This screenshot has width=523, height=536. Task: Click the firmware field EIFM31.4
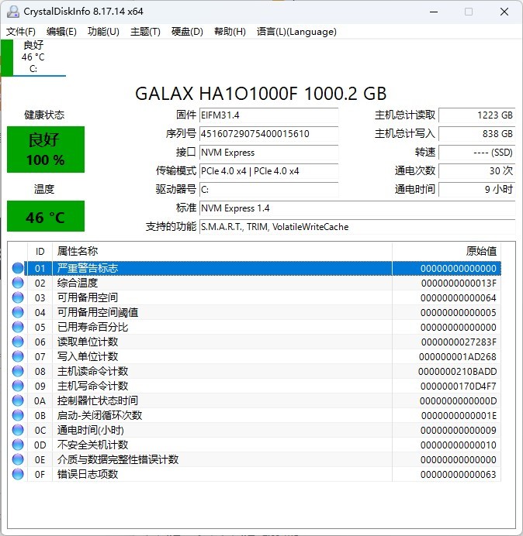pyautogui.click(x=268, y=115)
